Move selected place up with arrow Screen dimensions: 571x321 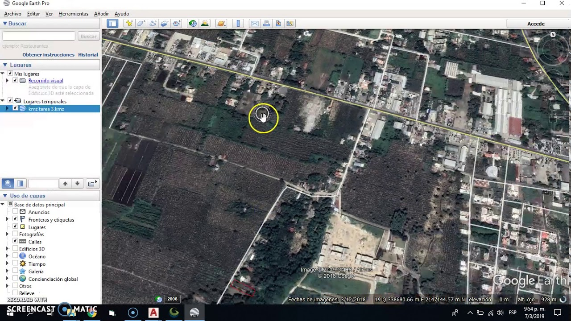point(65,183)
